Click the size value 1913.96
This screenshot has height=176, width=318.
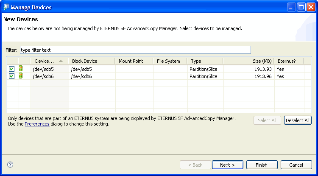(x=263, y=76)
